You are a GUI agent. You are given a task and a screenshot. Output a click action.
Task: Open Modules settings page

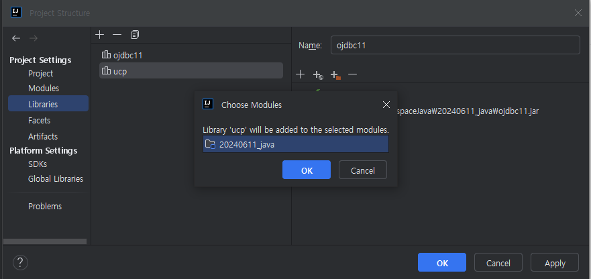(x=44, y=89)
